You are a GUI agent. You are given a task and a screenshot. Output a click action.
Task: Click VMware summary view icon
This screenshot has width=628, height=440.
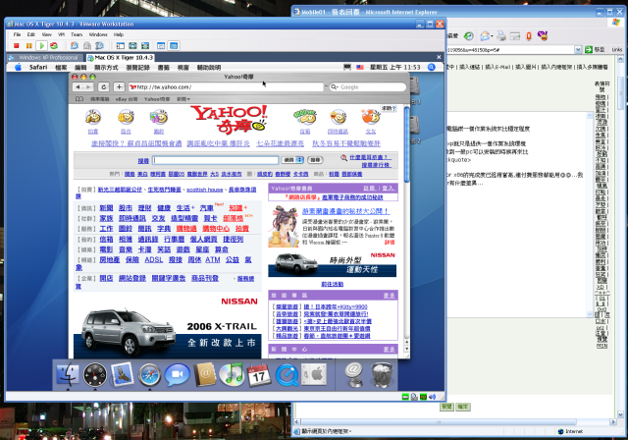(161, 46)
